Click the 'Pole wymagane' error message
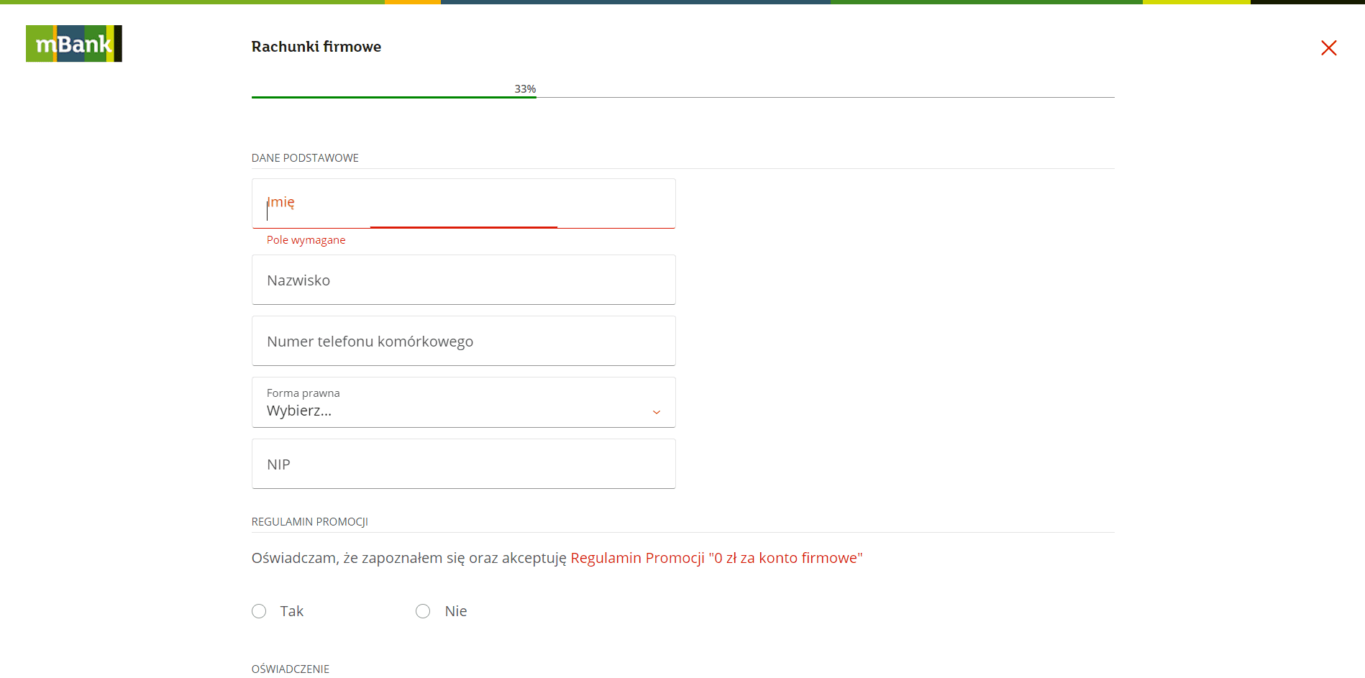 (x=306, y=240)
